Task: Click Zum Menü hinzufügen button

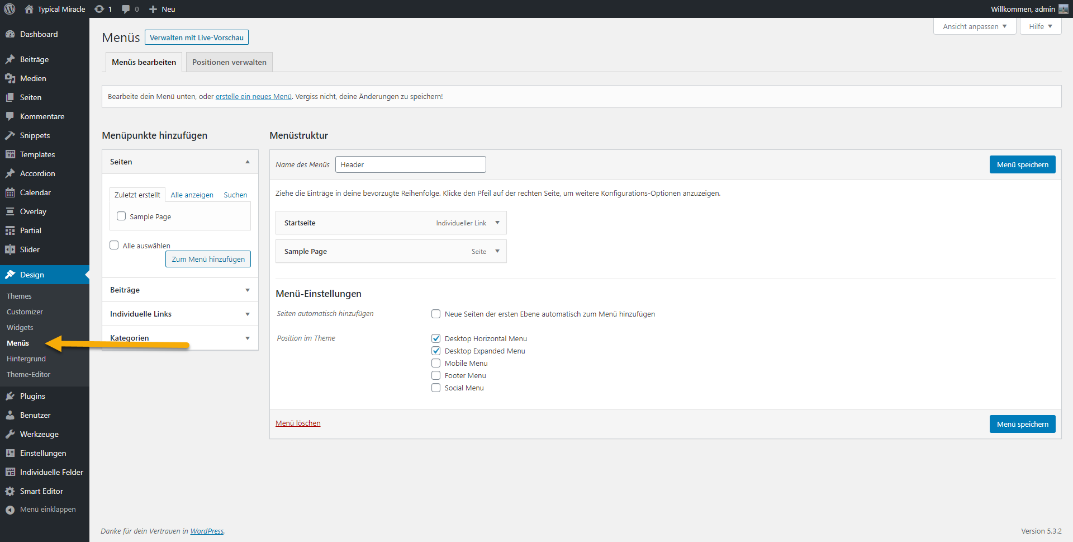Action: click(x=208, y=259)
